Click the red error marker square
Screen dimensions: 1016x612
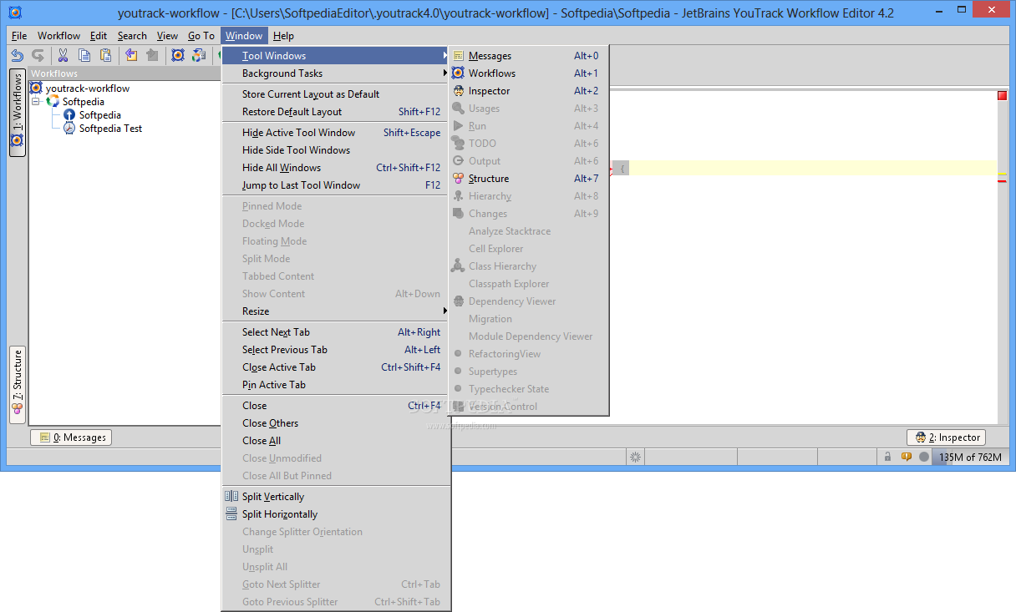pos(1002,95)
